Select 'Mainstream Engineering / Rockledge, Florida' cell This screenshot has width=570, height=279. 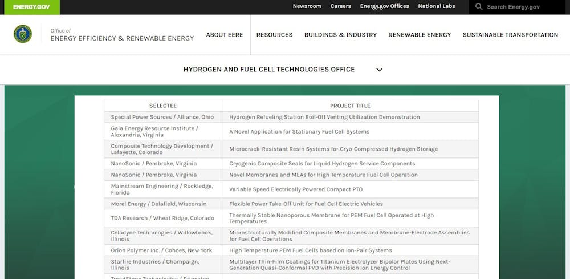pos(163,189)
